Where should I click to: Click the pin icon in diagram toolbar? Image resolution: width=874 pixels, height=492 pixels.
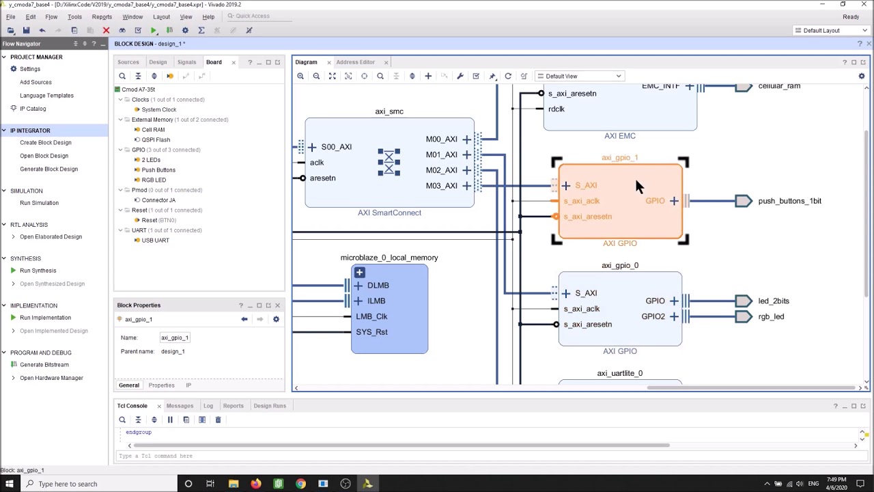[492, 76]
